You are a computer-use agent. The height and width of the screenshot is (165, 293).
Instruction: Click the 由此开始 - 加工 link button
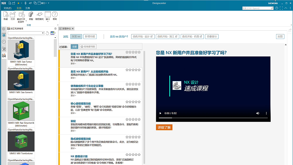(168, 37)
